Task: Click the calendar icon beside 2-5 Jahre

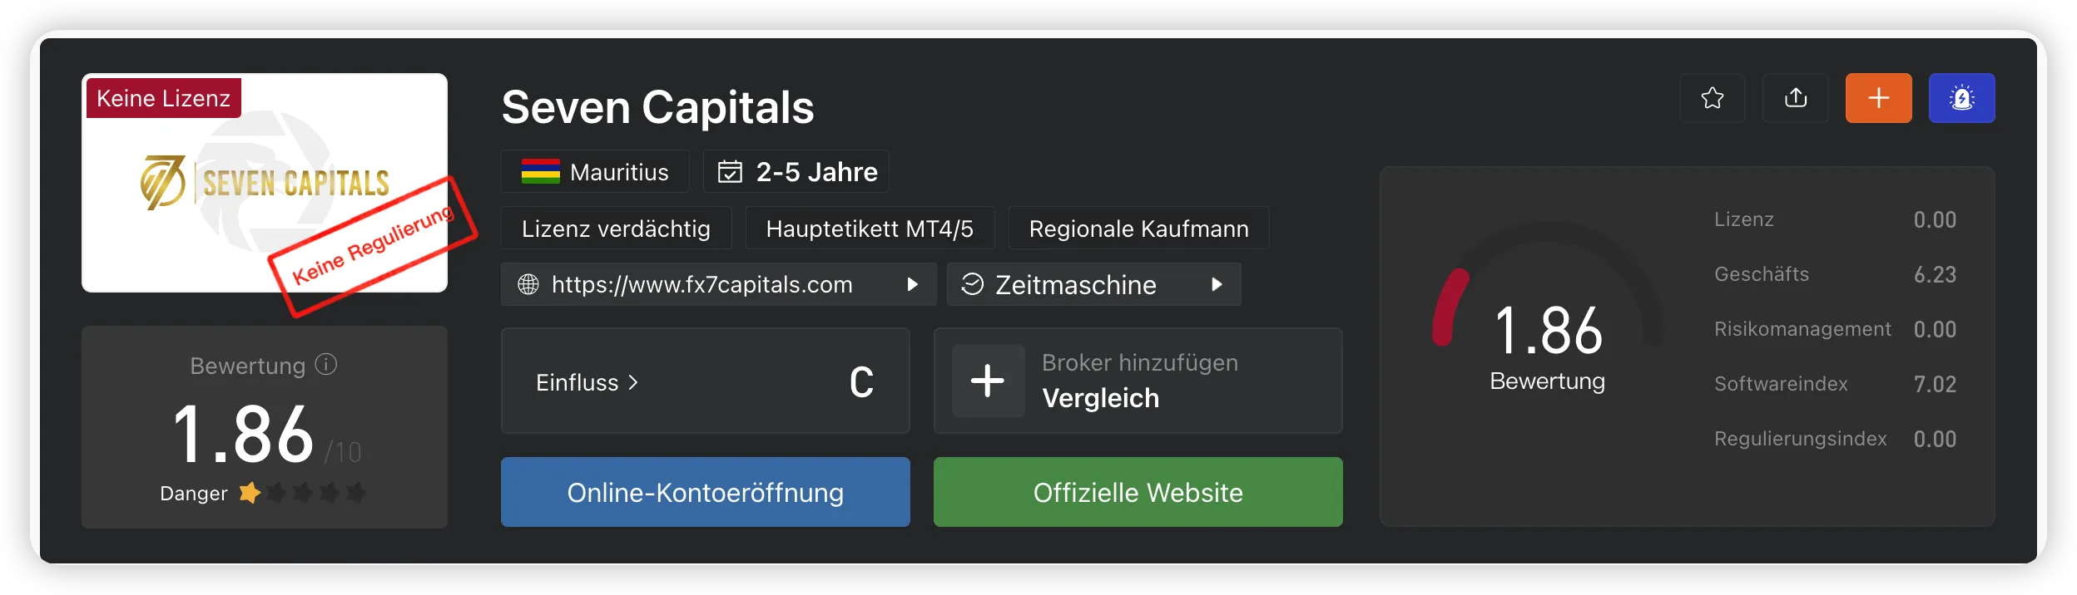Action: 730,172
